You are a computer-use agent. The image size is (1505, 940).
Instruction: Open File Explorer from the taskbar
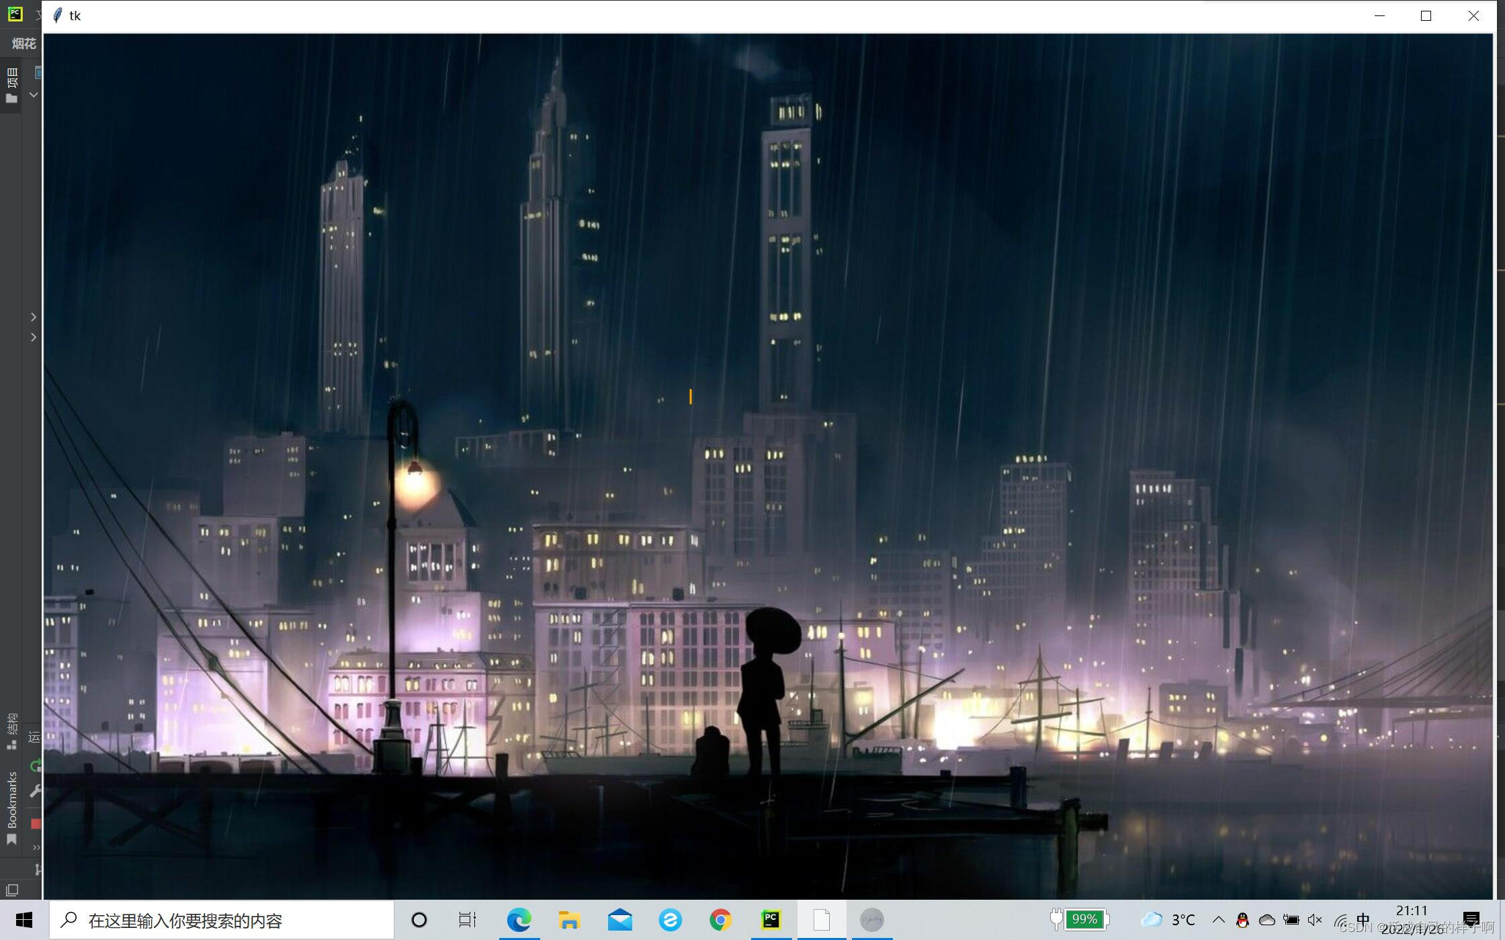pos(569,919)
